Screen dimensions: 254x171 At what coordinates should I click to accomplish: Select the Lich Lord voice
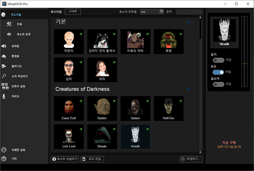(69, 136)
